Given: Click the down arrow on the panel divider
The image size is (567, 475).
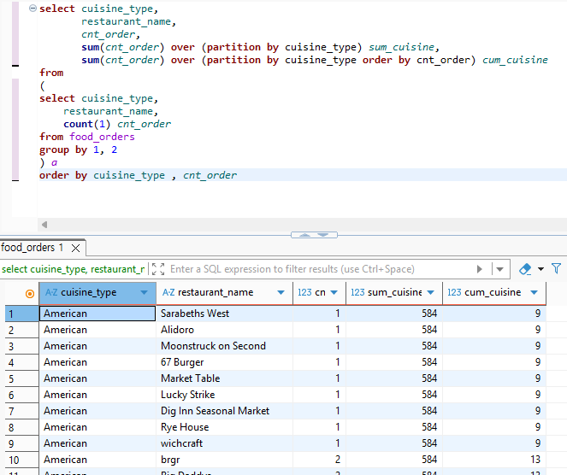Looking at the screenshot, I should point(323,235).
